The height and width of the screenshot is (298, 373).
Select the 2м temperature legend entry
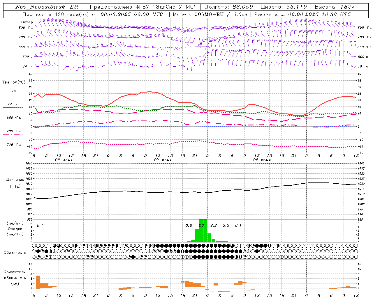14,91
